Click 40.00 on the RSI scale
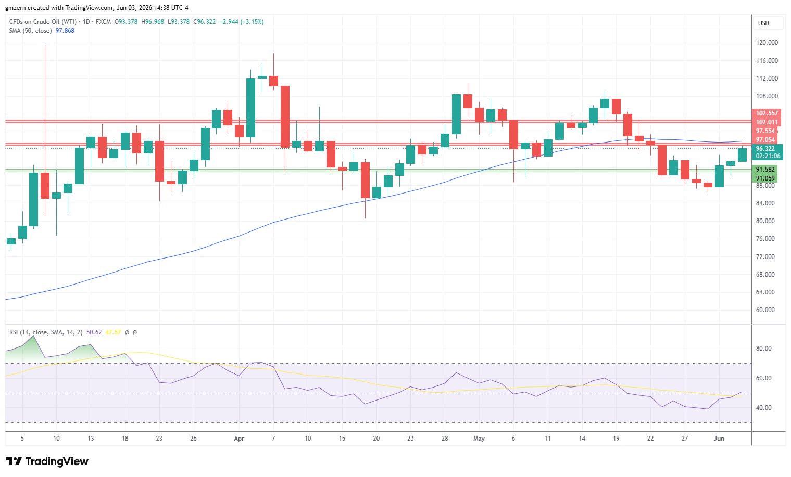Screen dimensions: 791x477 click(764, 408)
